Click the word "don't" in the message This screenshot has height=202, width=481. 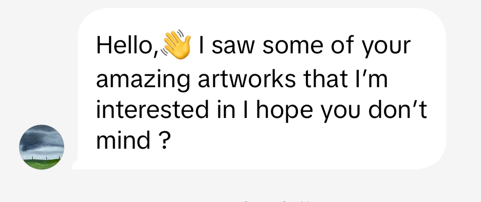(x=397, y=109)
